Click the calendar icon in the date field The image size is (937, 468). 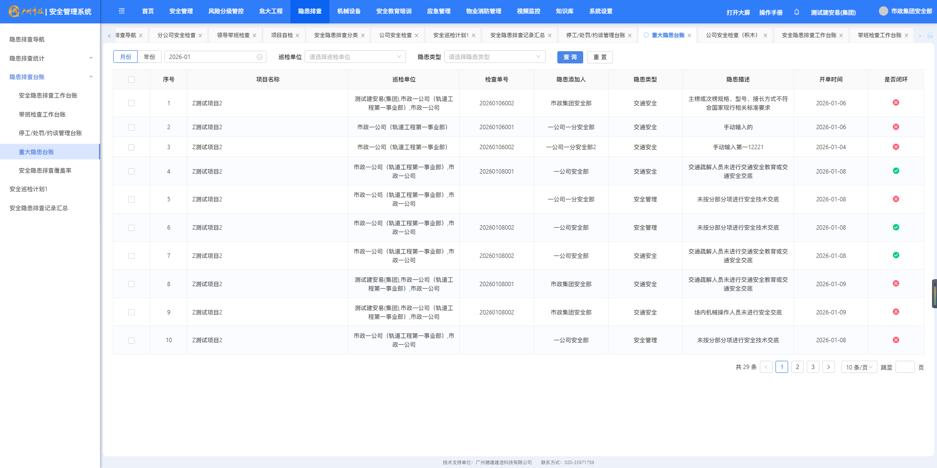click(260, 57)
